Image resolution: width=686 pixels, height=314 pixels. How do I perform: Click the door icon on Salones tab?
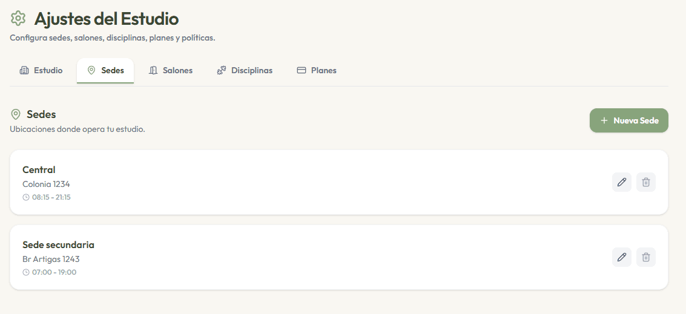[153, 70]
